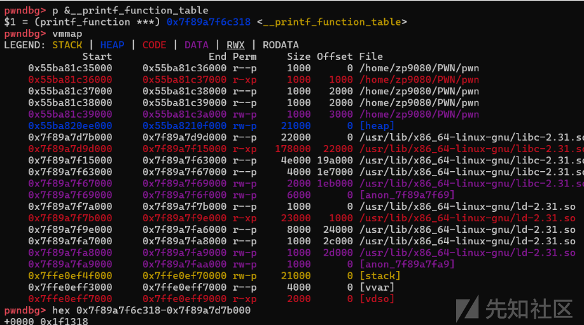The height and width of the screenshot is (325, 584).
Task: Click the Start column header
Action: (97, 57)
